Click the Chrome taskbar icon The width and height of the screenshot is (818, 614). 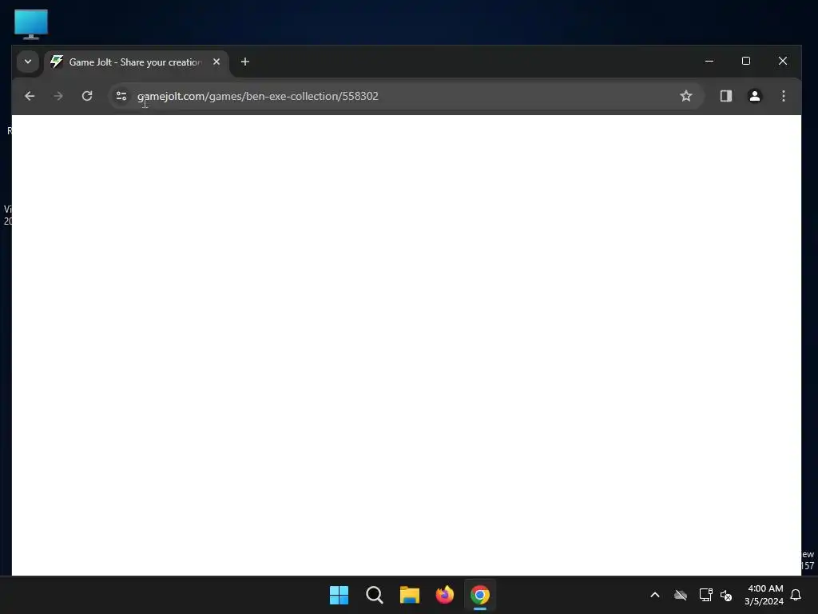(480, 595)
